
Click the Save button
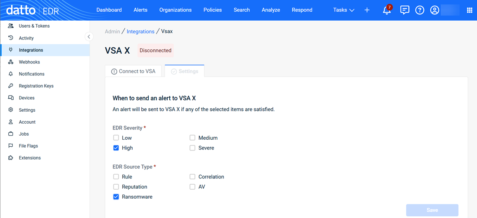[x=432, y=210]
